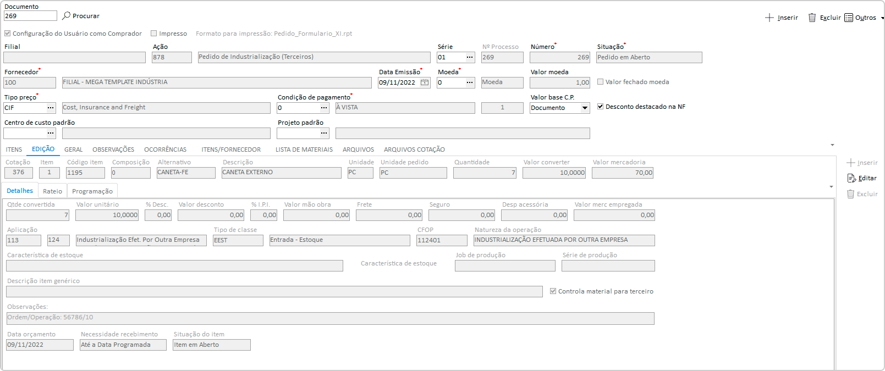Click the Série lookup ellipsis button

tap(469, 57)
